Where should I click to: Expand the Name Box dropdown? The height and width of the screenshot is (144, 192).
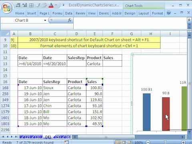[x=45, y=20]
